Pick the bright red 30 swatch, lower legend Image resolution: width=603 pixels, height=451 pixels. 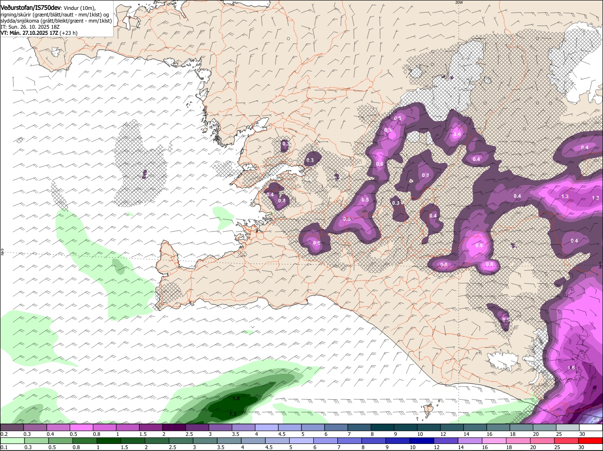(591, 441)
